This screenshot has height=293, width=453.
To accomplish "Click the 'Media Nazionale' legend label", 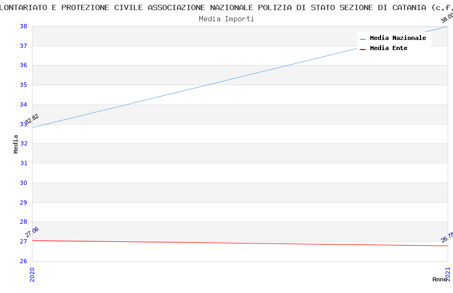I will (398, 38).
